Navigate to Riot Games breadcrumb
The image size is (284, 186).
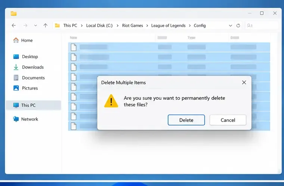coord(132,25)
